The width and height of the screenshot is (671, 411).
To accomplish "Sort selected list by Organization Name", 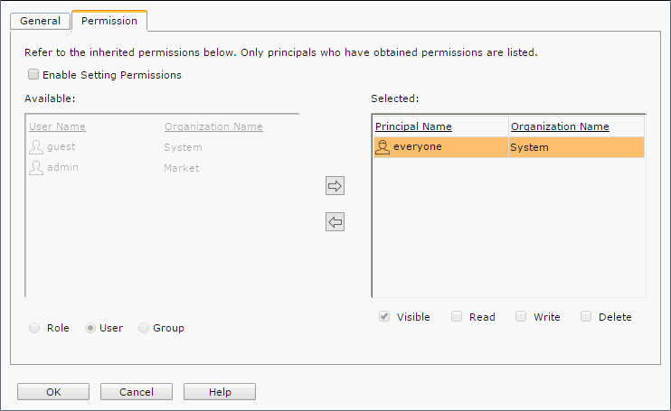I will click(560, 126).
